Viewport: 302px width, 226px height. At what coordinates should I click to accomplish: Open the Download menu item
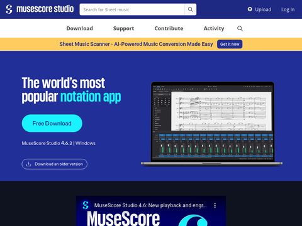click(80, 28)
